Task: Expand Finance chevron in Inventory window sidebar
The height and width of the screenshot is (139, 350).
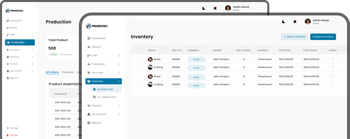Action: pyautogui.click(x=119, y=105)
